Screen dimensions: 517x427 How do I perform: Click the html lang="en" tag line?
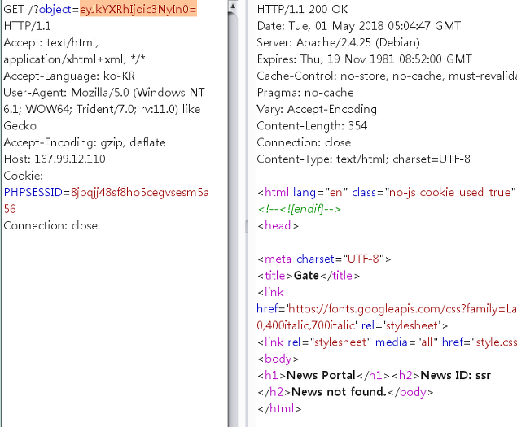(x=387, y=193)
